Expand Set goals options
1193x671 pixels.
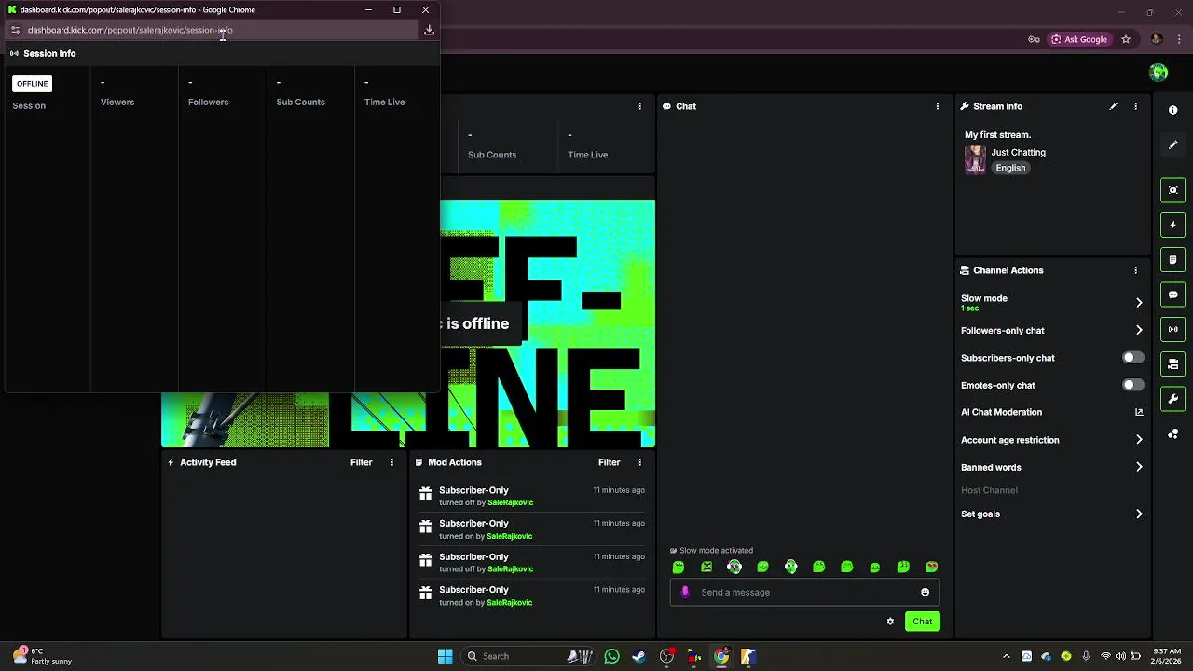pos(1139,514)
